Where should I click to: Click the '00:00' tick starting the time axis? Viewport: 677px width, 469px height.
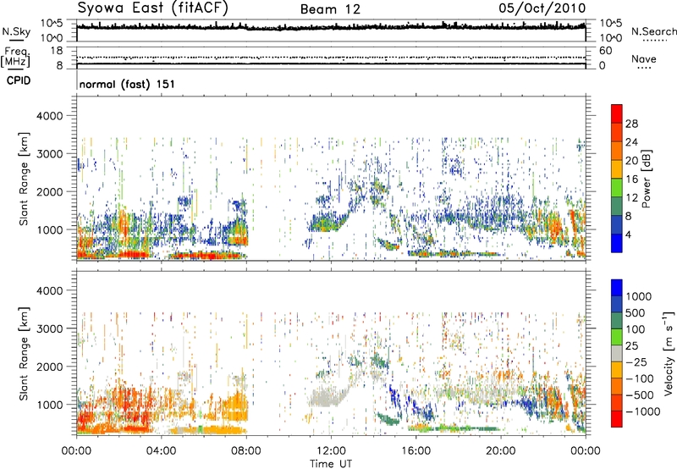(x=76, y=451)
